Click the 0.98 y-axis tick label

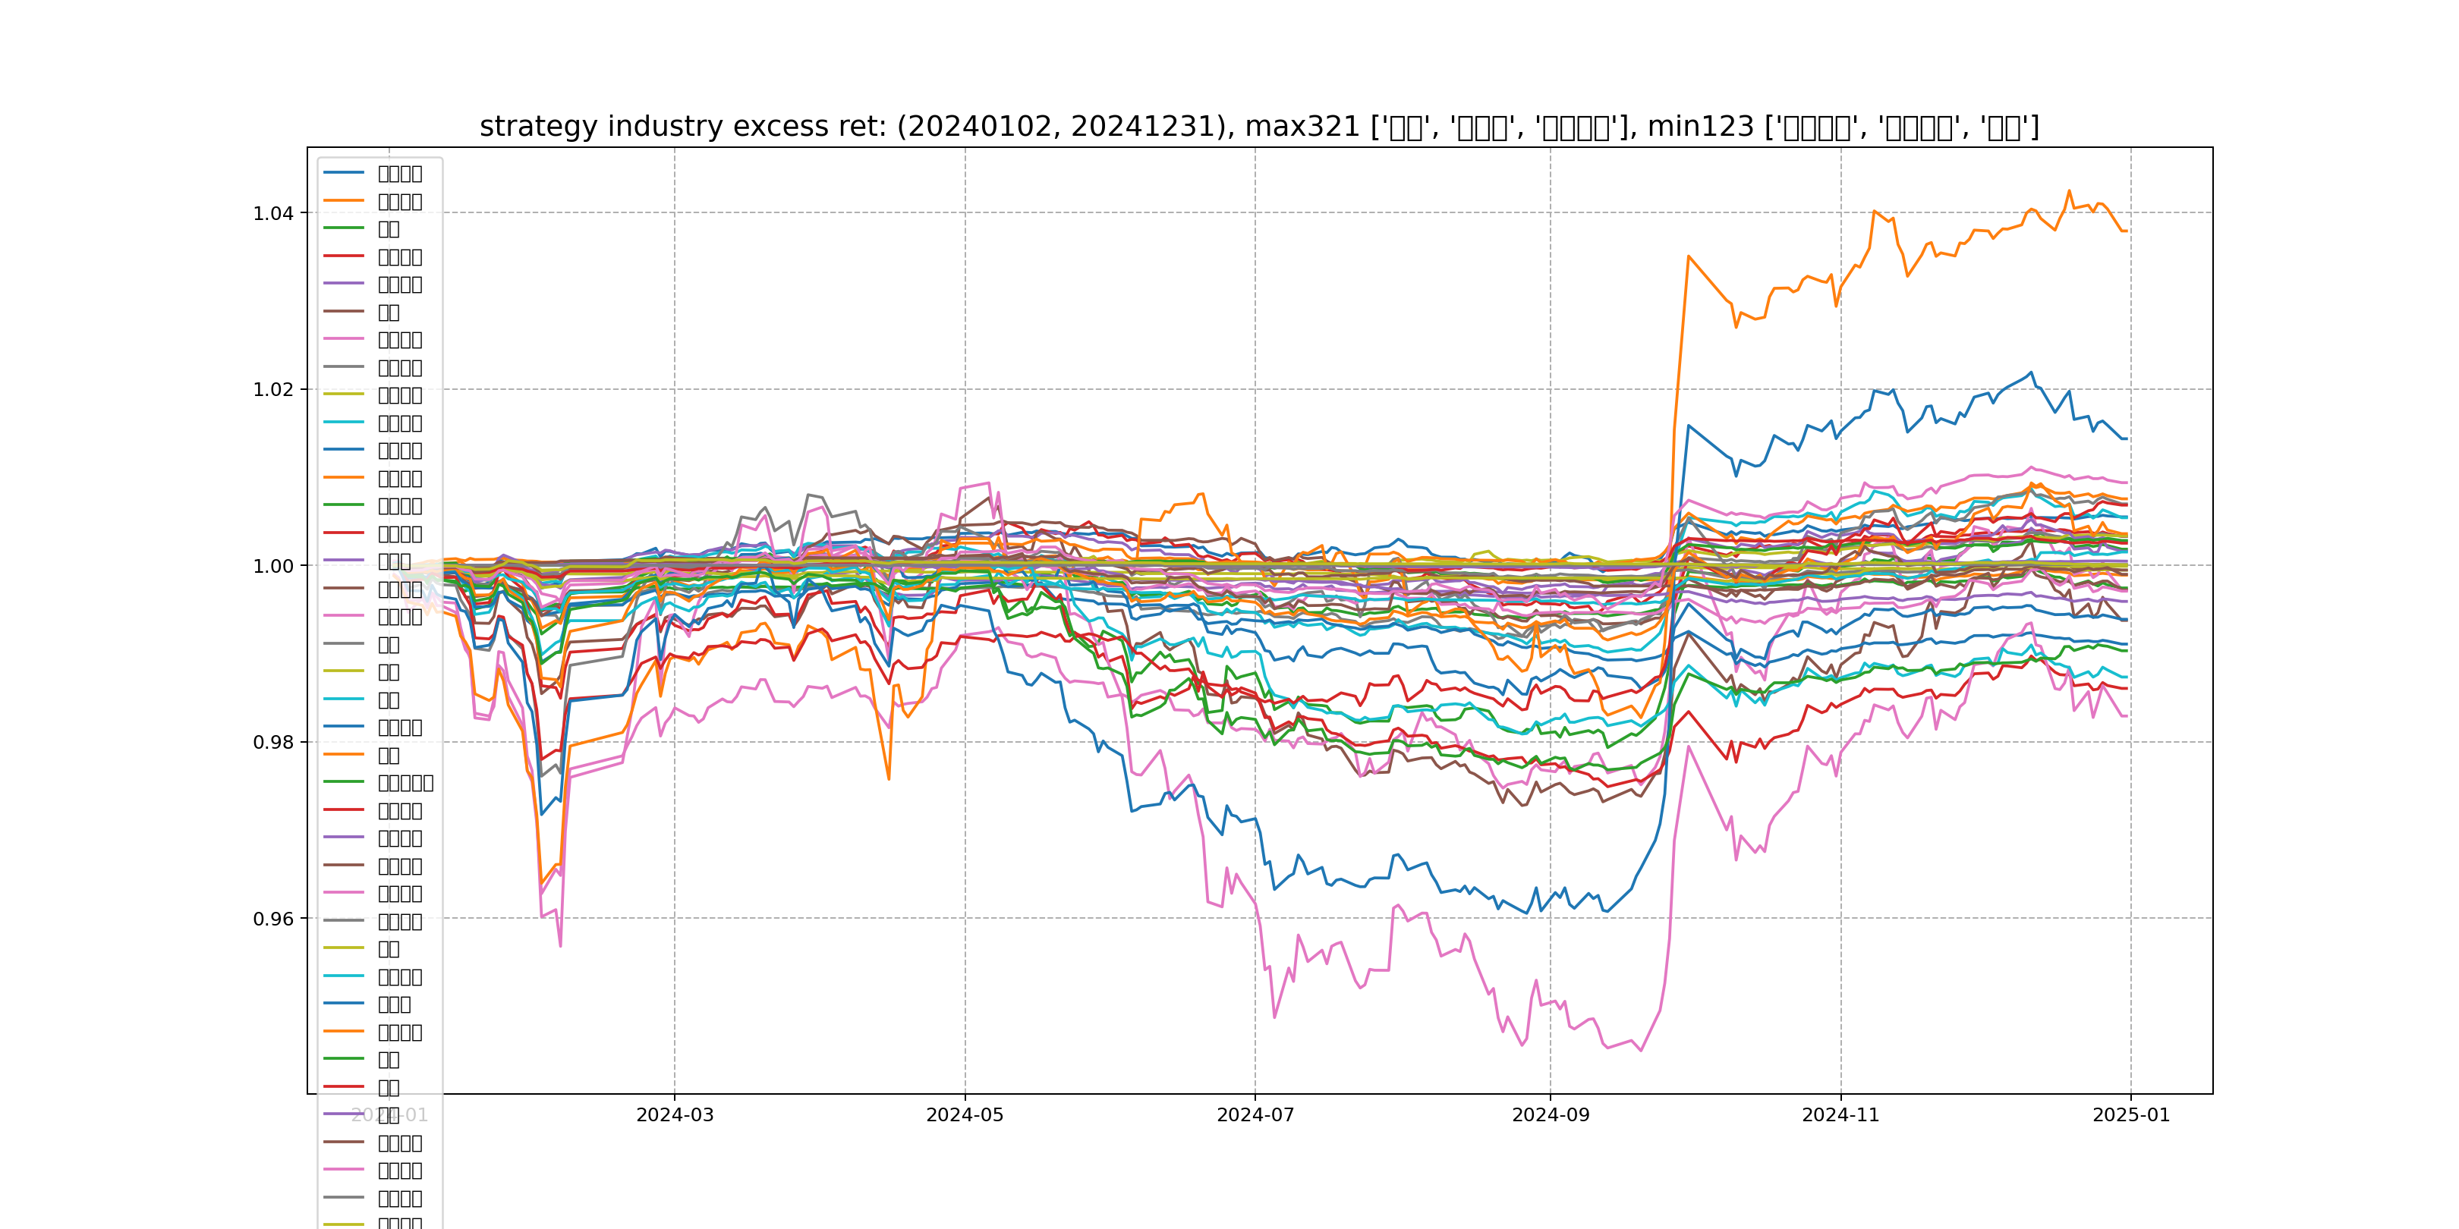(273, 743)
